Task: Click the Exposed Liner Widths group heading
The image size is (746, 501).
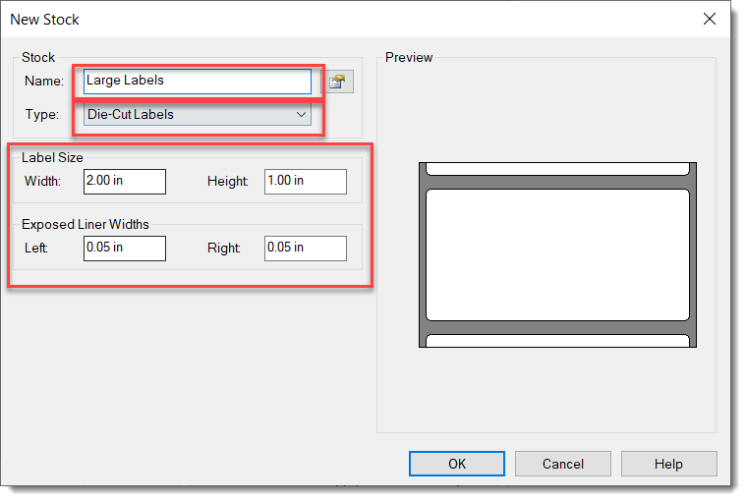Action: click(86, 224)
